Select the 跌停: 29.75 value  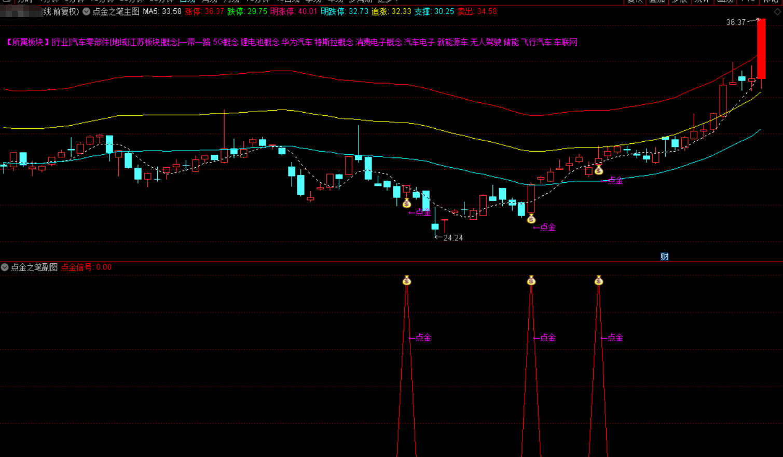[x=248, y=11]
